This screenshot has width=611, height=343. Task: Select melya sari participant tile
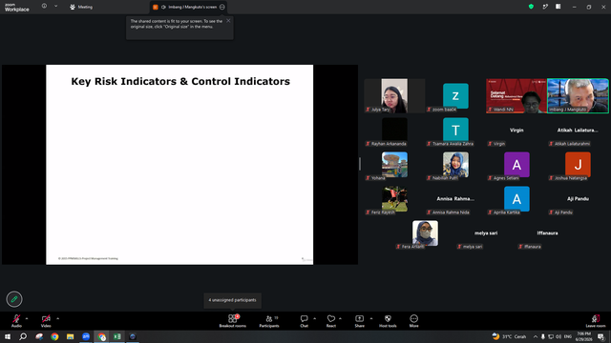[486, 233]
